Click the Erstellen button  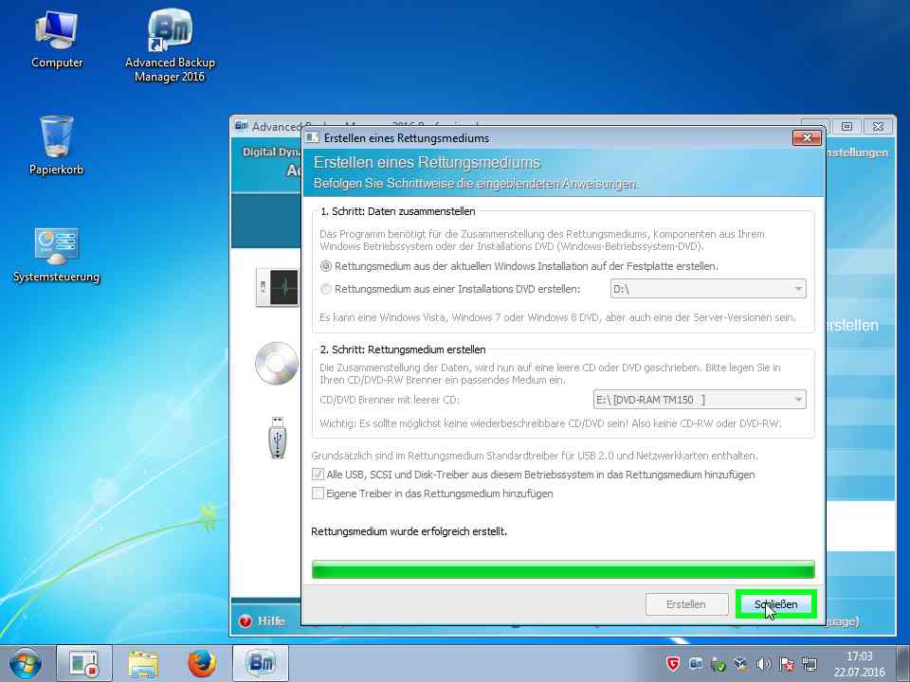tap(686, 604)
